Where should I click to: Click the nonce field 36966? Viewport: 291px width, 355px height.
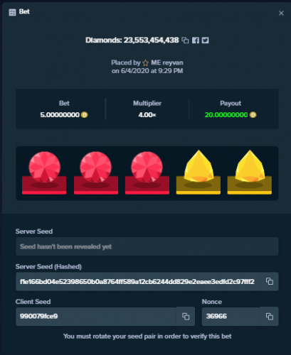tap(231, 317)
